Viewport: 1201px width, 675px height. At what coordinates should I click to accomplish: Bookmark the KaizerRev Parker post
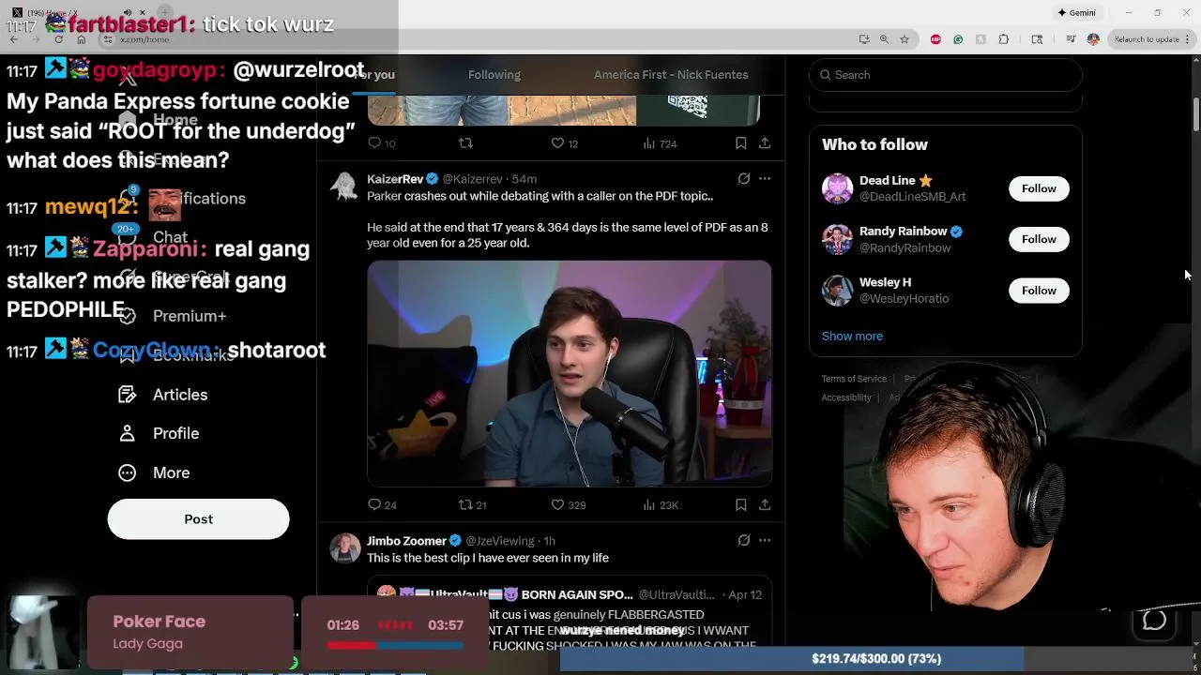coord(740,504)
